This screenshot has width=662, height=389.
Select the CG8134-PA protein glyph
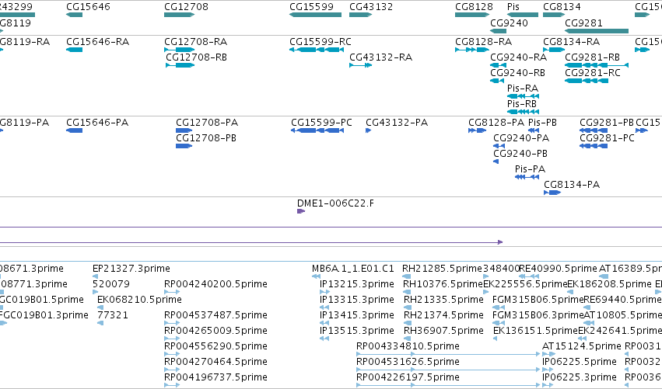click(x=552, y=193)
